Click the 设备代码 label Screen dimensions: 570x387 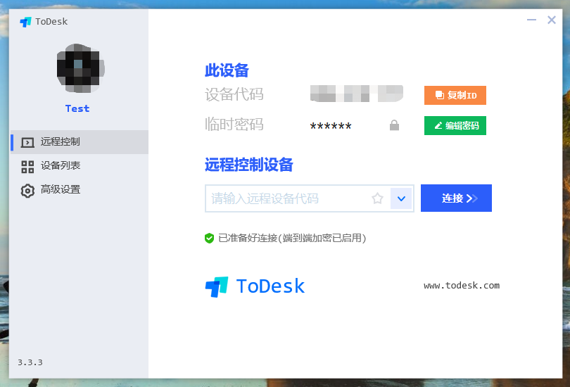tap(234, 94)
